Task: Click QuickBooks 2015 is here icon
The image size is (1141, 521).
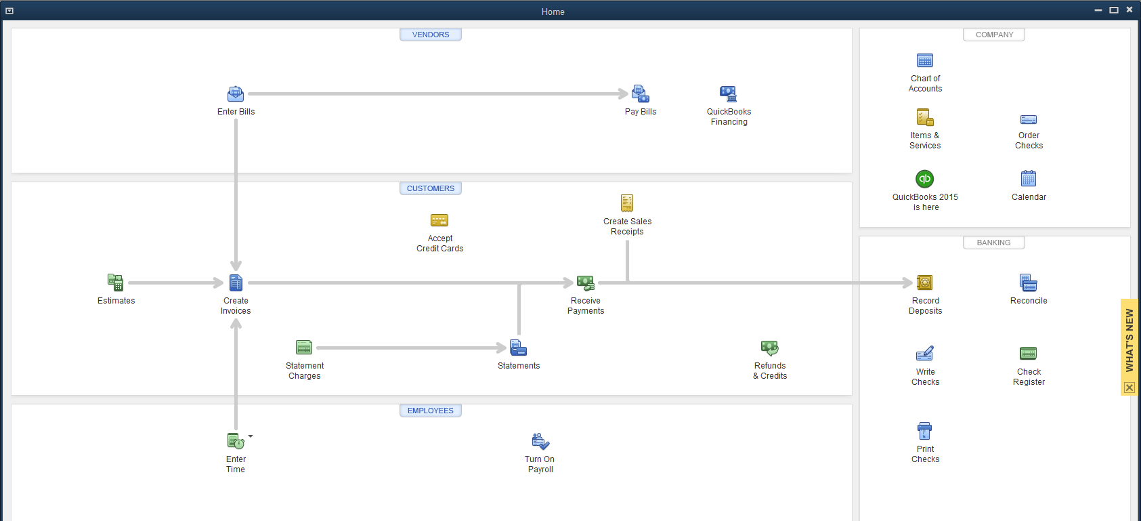Action: 925,179
